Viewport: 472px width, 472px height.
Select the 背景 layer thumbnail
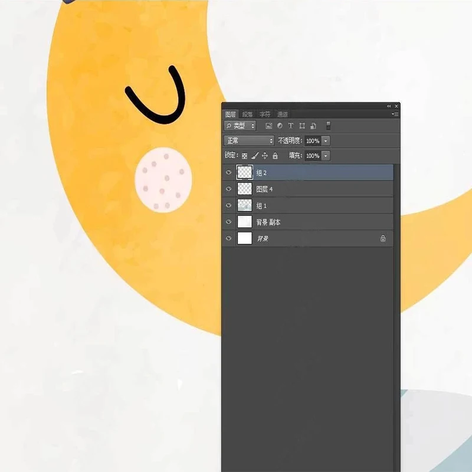tap(245, 238)
